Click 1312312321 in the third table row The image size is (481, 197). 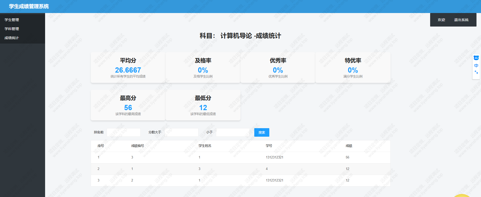(275, 180)
